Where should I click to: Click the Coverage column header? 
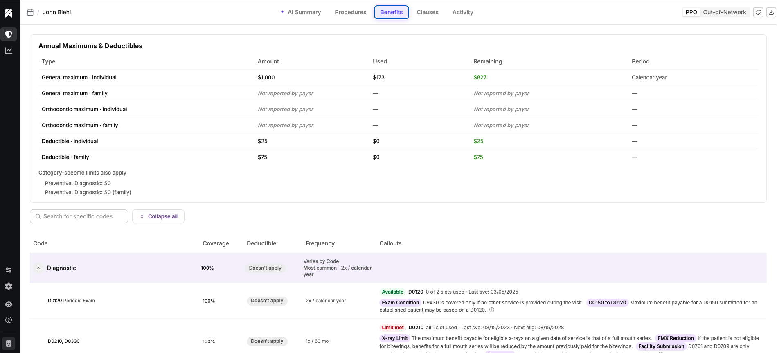click(x=216, y=243)
